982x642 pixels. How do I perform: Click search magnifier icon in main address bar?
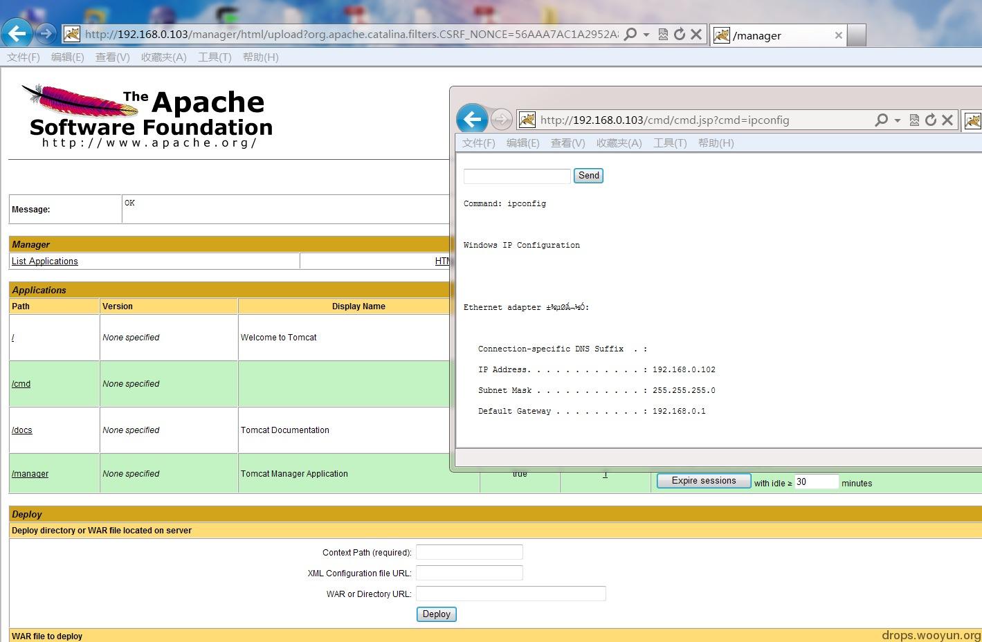tap(630, 35)
